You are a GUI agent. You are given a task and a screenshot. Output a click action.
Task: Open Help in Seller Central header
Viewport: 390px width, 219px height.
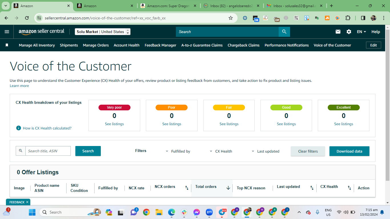tap(376, 32)
